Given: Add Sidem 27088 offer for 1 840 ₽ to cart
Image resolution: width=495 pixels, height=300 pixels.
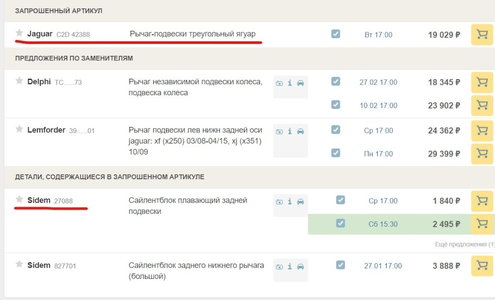Looking at the screenshot, I should click(x=482, y=201).
